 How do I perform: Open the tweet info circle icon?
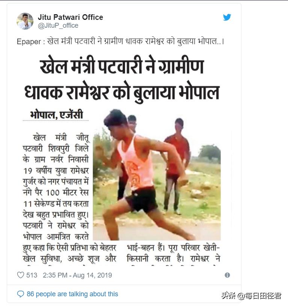pos(227,275)
